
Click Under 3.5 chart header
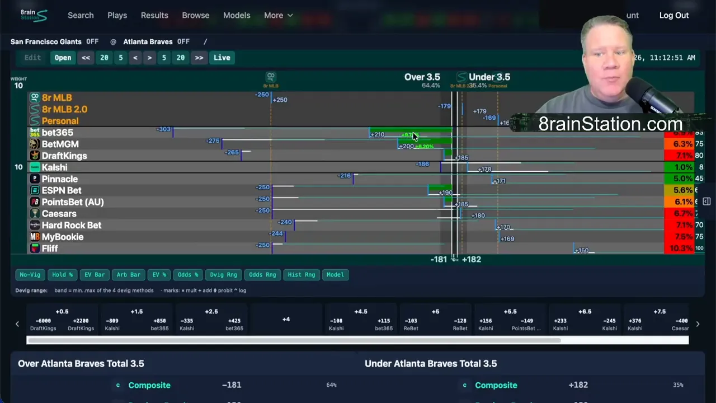tap(489, 77)
